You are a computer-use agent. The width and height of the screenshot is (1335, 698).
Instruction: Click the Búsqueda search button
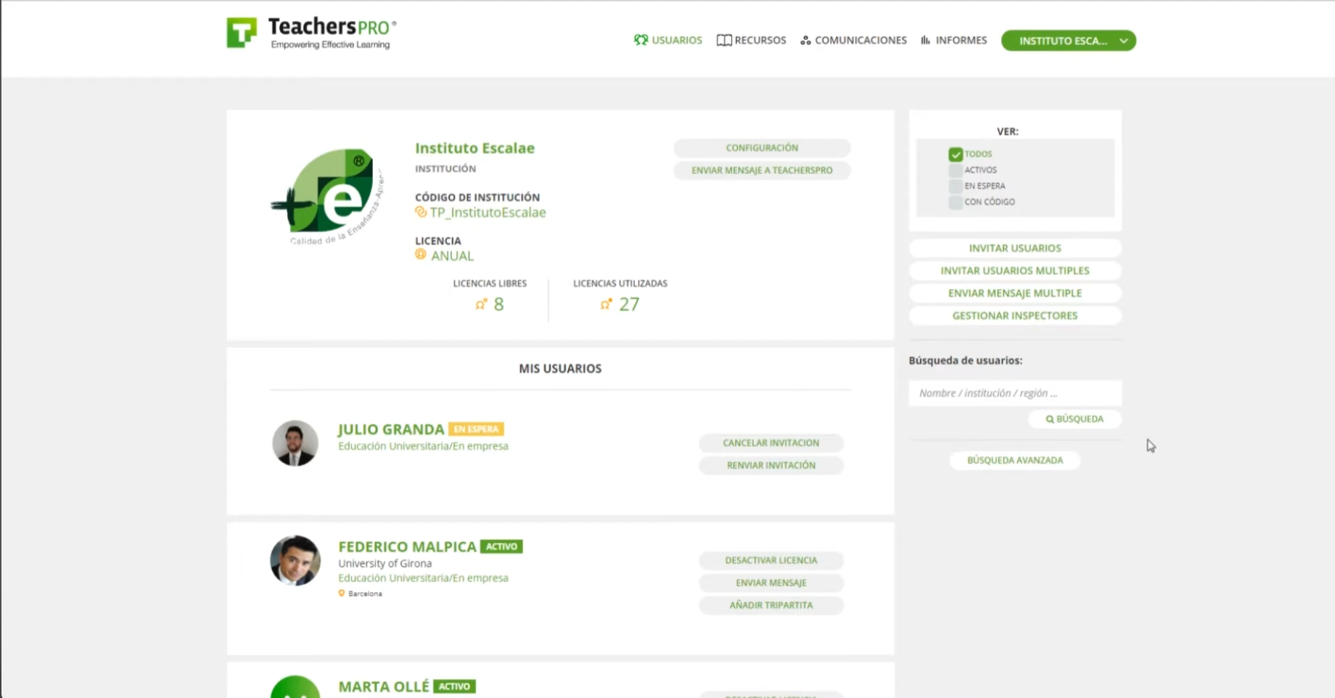(x=1075, y=419)
